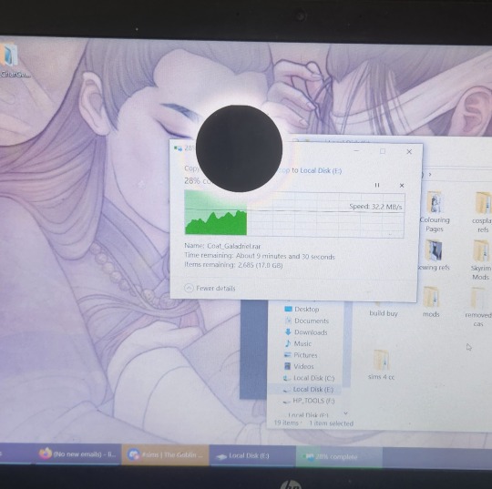Select Desktop in the navigation pane

[302, 309]
